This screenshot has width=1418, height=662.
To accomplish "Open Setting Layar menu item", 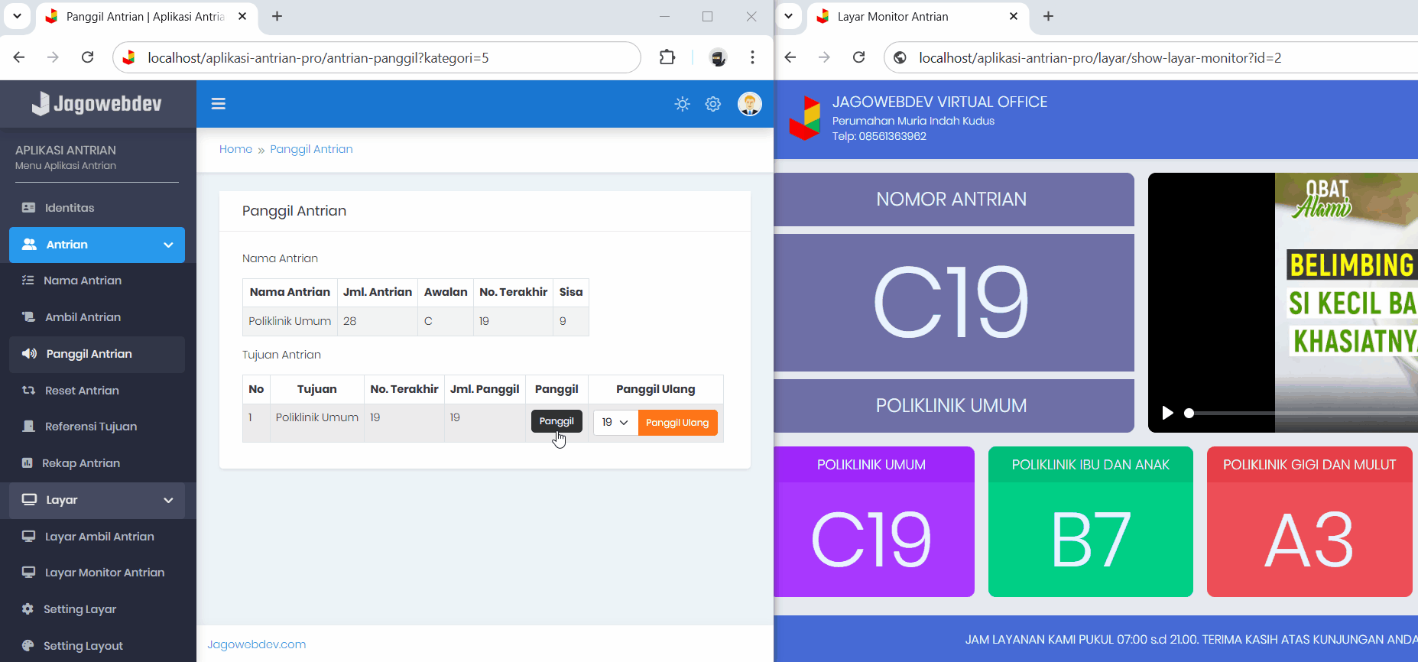I will point(97,609).
